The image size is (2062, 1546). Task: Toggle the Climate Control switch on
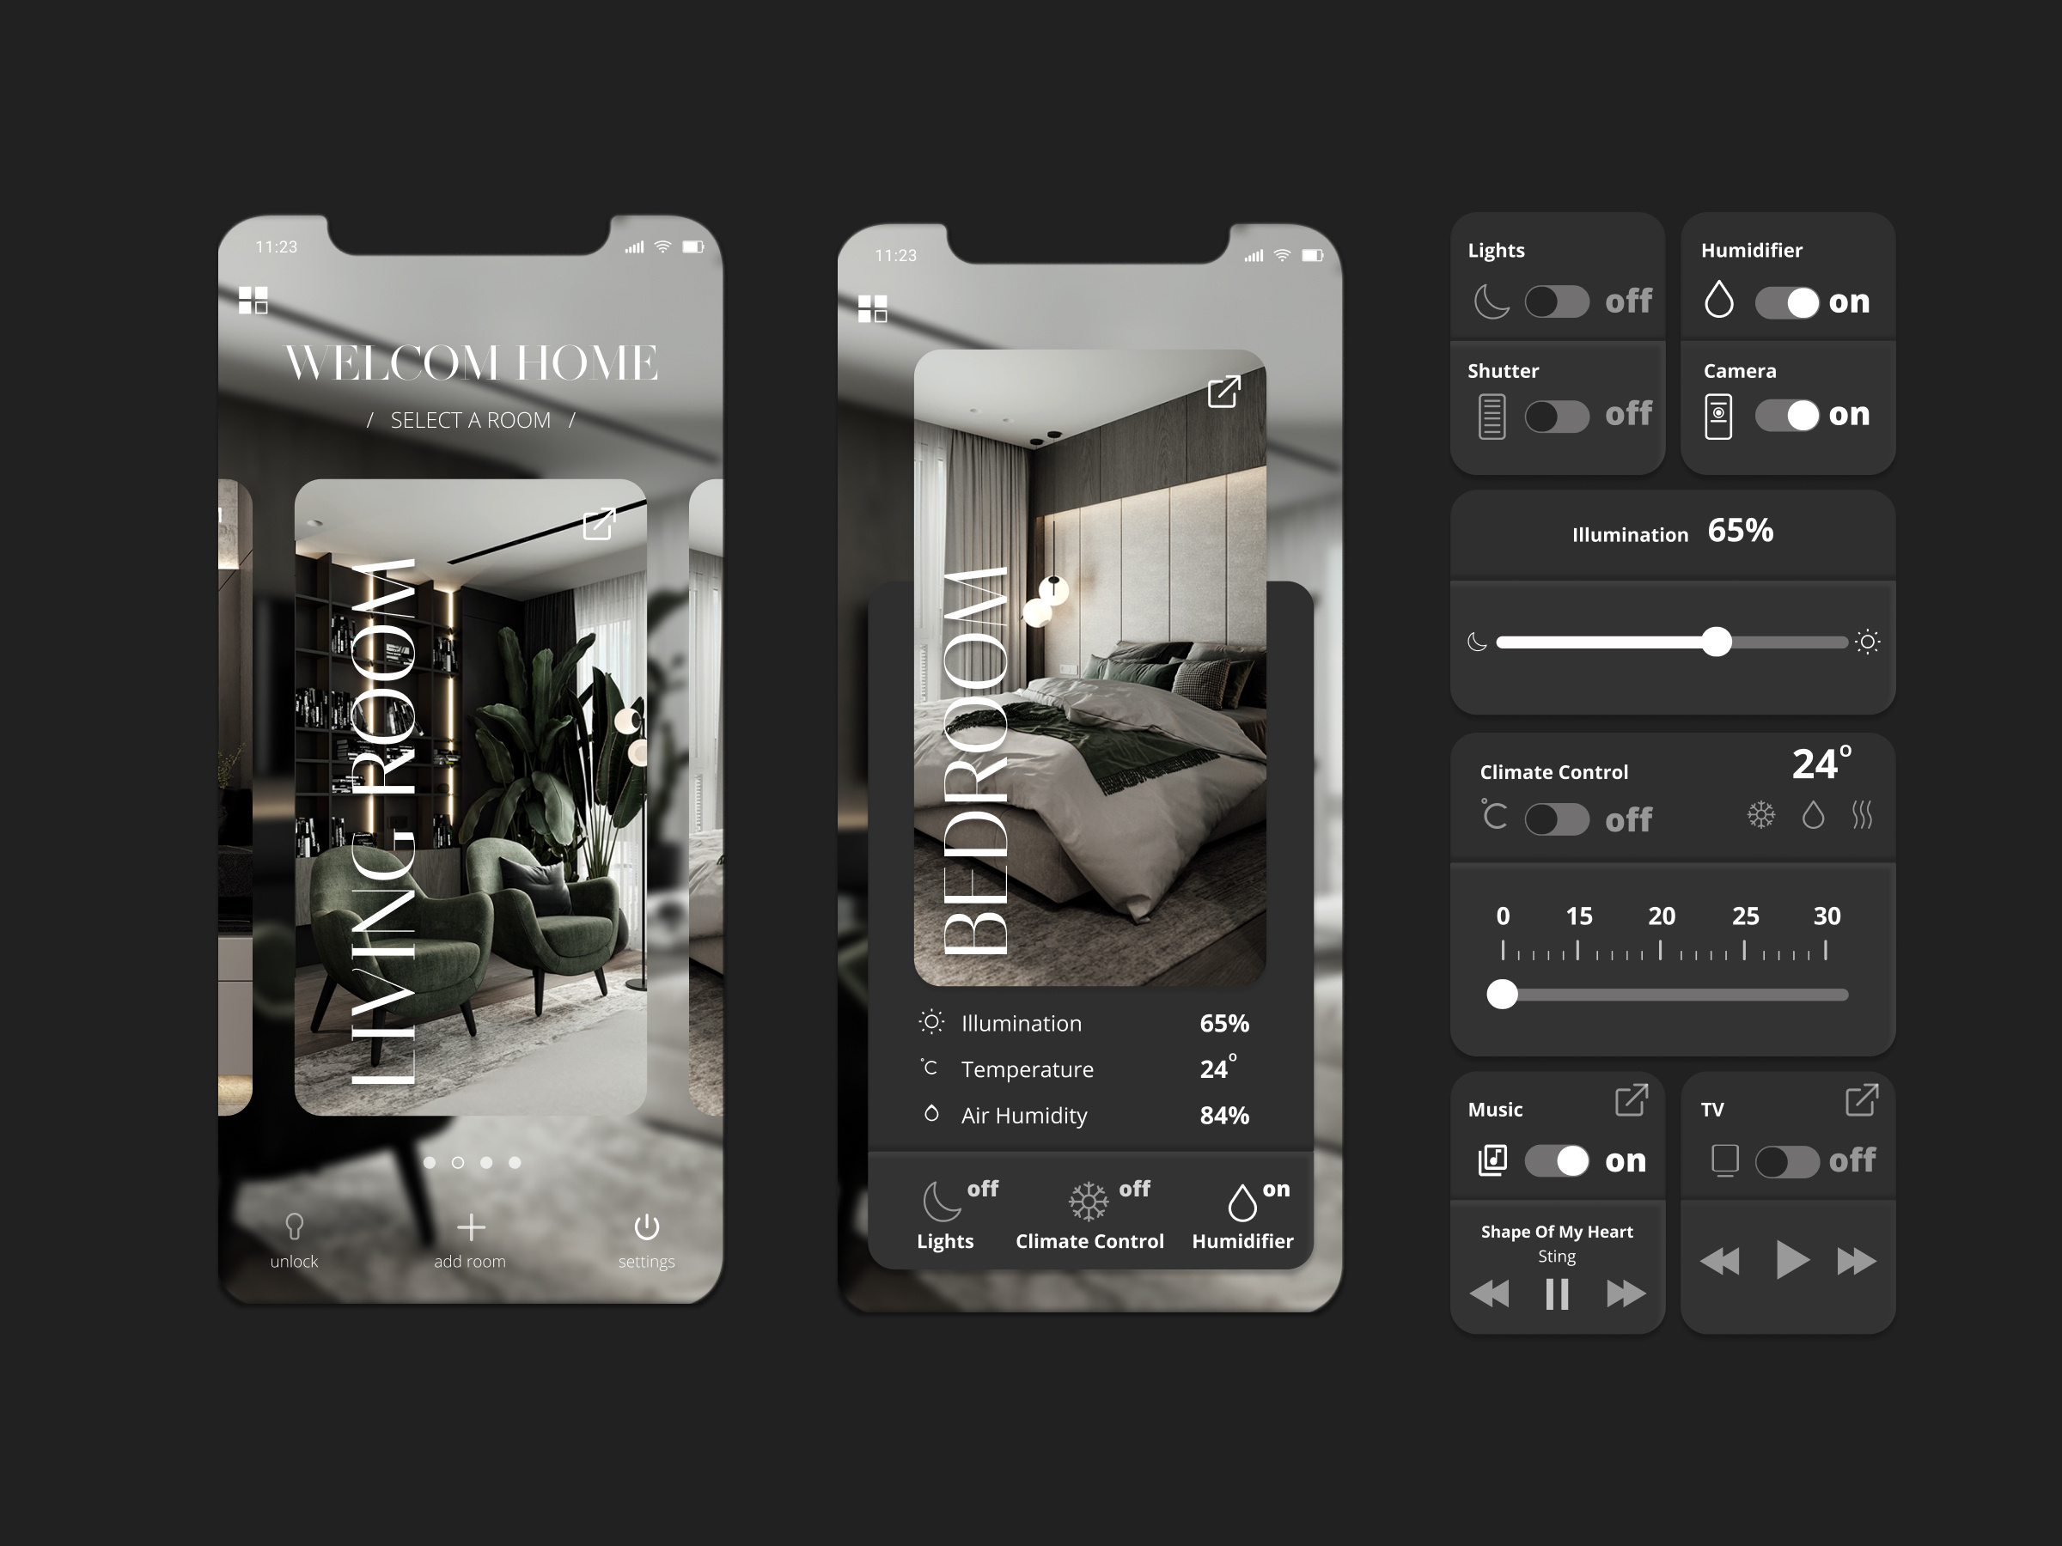1557,820
